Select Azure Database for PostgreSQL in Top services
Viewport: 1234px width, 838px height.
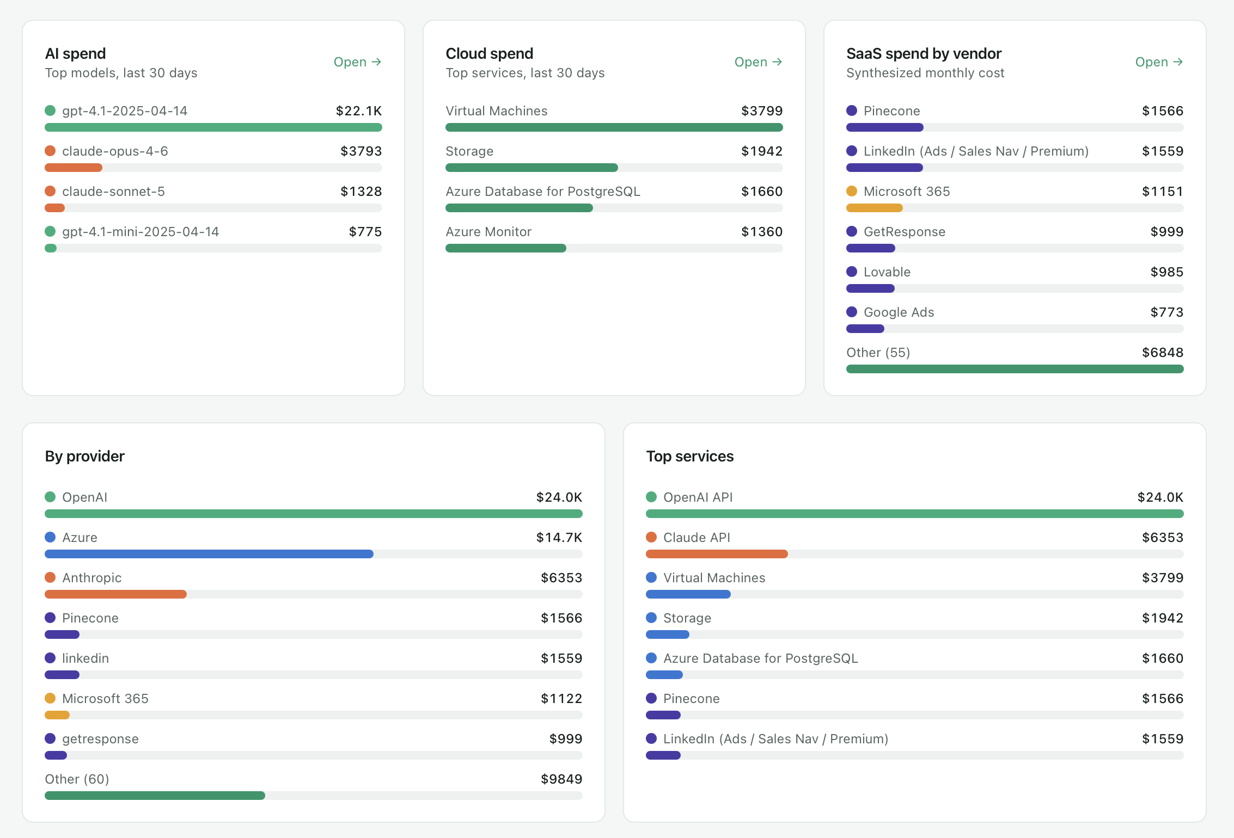(x=761, y=658)
